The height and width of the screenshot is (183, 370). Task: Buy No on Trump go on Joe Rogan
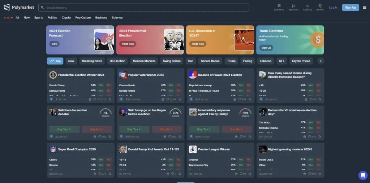[x=167, y=129]
